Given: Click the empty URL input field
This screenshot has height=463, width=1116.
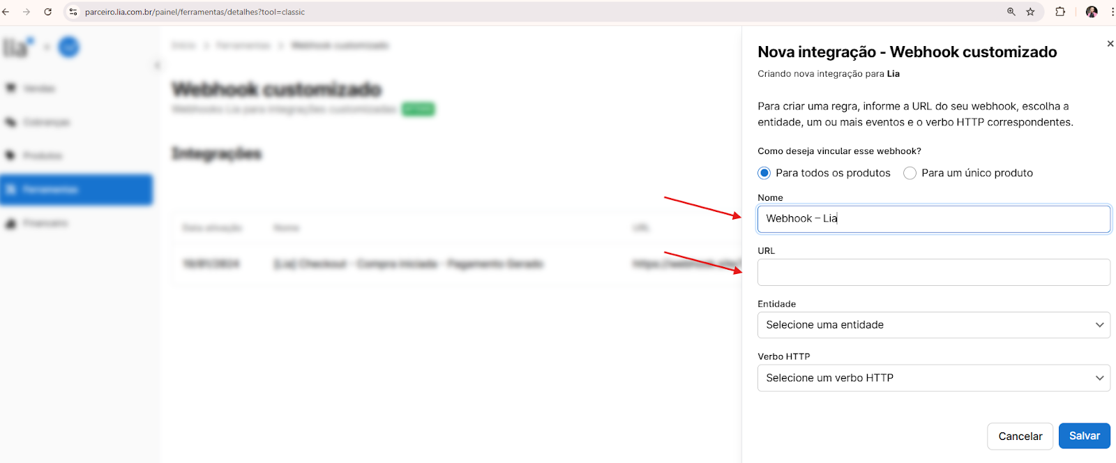Looking at the screenshot, I should pyautogui.click(x=933, y=272).
